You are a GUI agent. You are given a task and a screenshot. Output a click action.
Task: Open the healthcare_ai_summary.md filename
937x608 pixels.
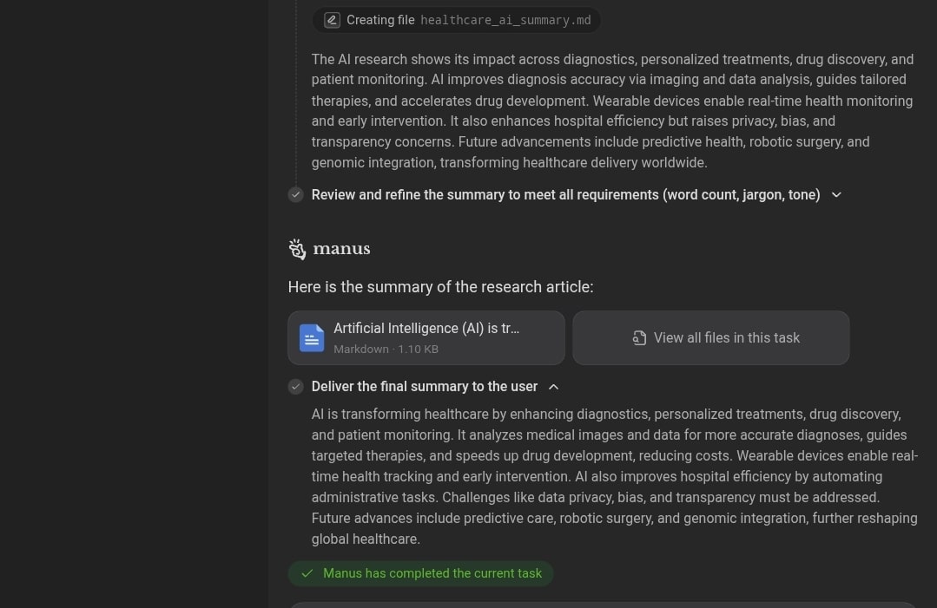[505, 20]
